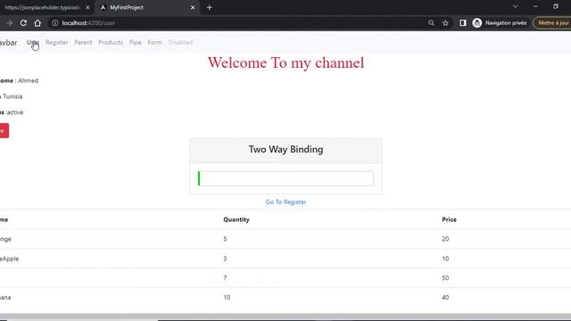Select quantity cell 5 in first row
This screenshot has height=321, width=571.
tap(225, 239)
